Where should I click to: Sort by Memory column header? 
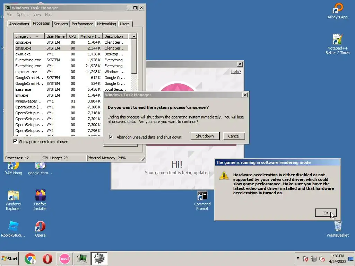[x=90, y=36]
